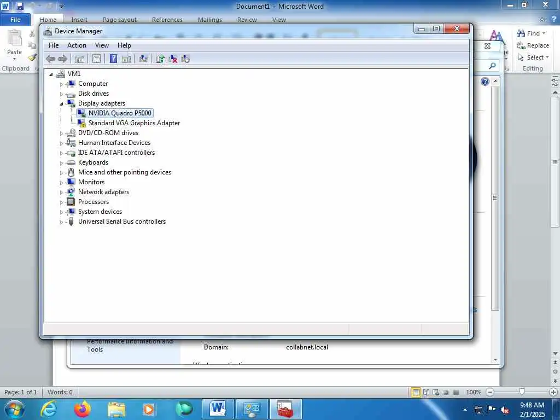Open the blue File tab in Word
The width and height of the screenshot is (560, 420).
15,20
